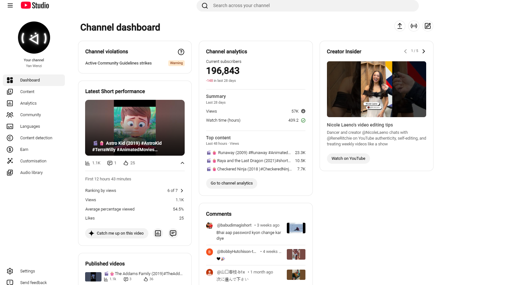Open the hamburger navigation menu

pyautogui.click(x=10, y=5)
